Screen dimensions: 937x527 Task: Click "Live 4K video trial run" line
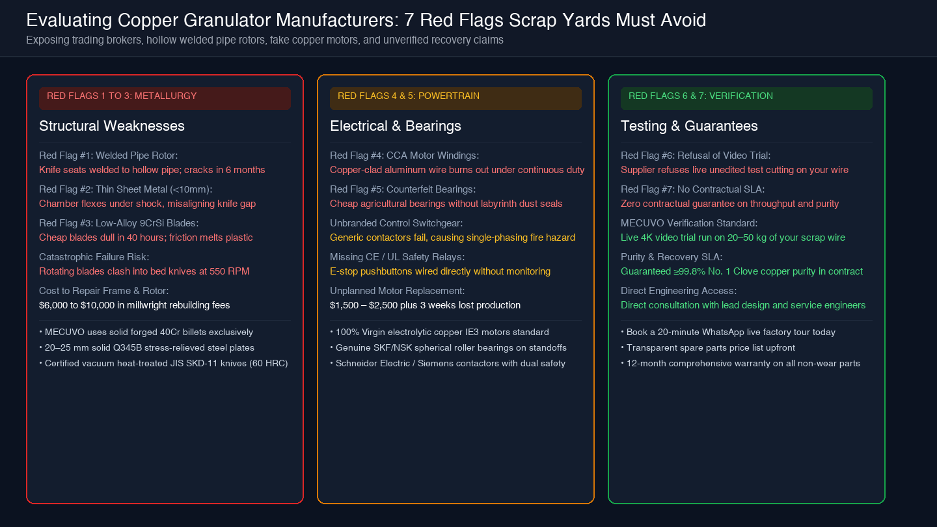coord(733,237)
